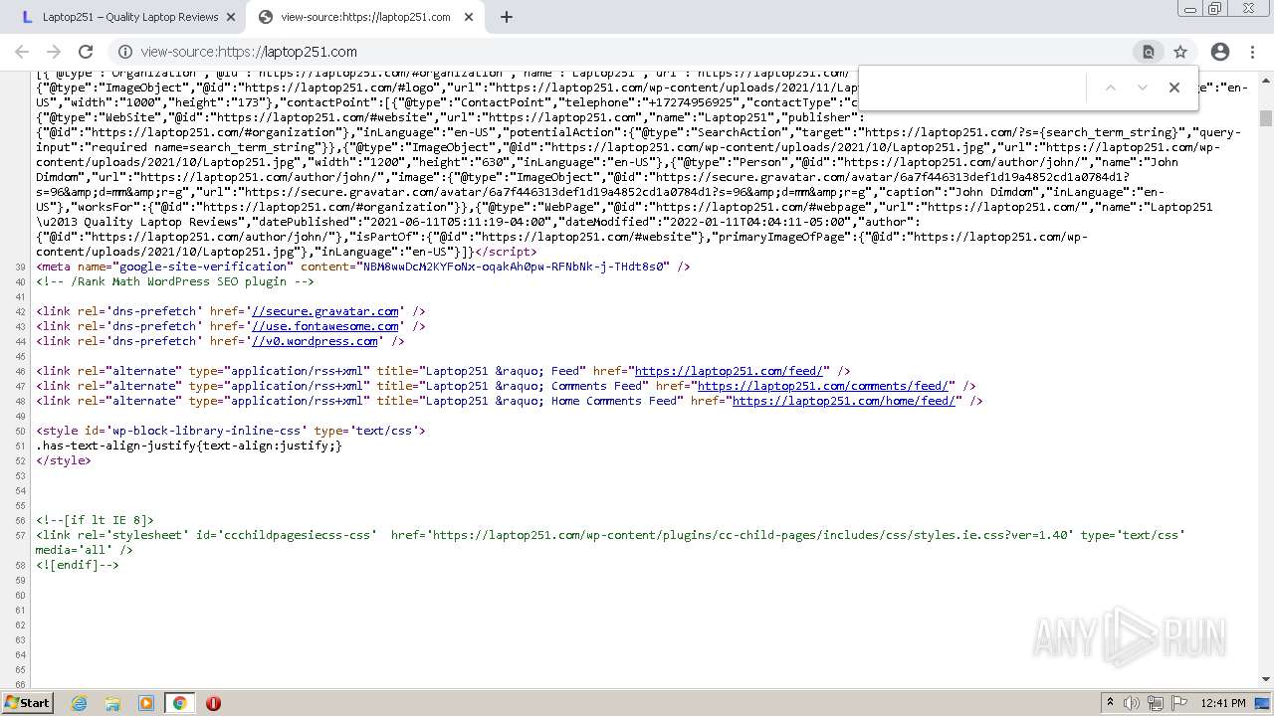Screen dimensions: 1274x716
Task: Bookmark this page with the star icon
Action: (x=1180, y=52)
